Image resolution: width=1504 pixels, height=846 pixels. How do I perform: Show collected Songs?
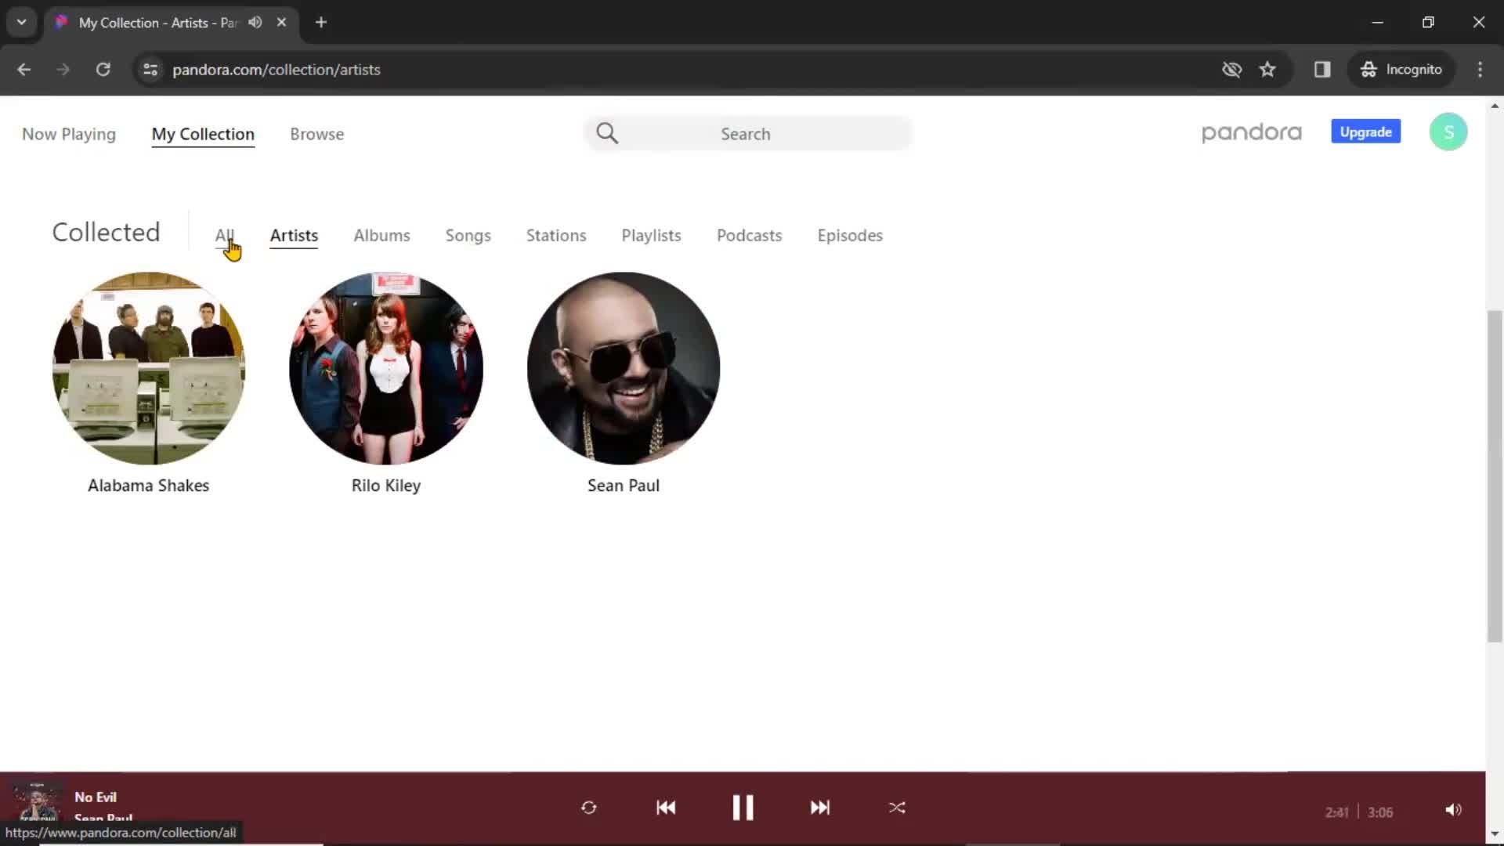click(468, 235)
